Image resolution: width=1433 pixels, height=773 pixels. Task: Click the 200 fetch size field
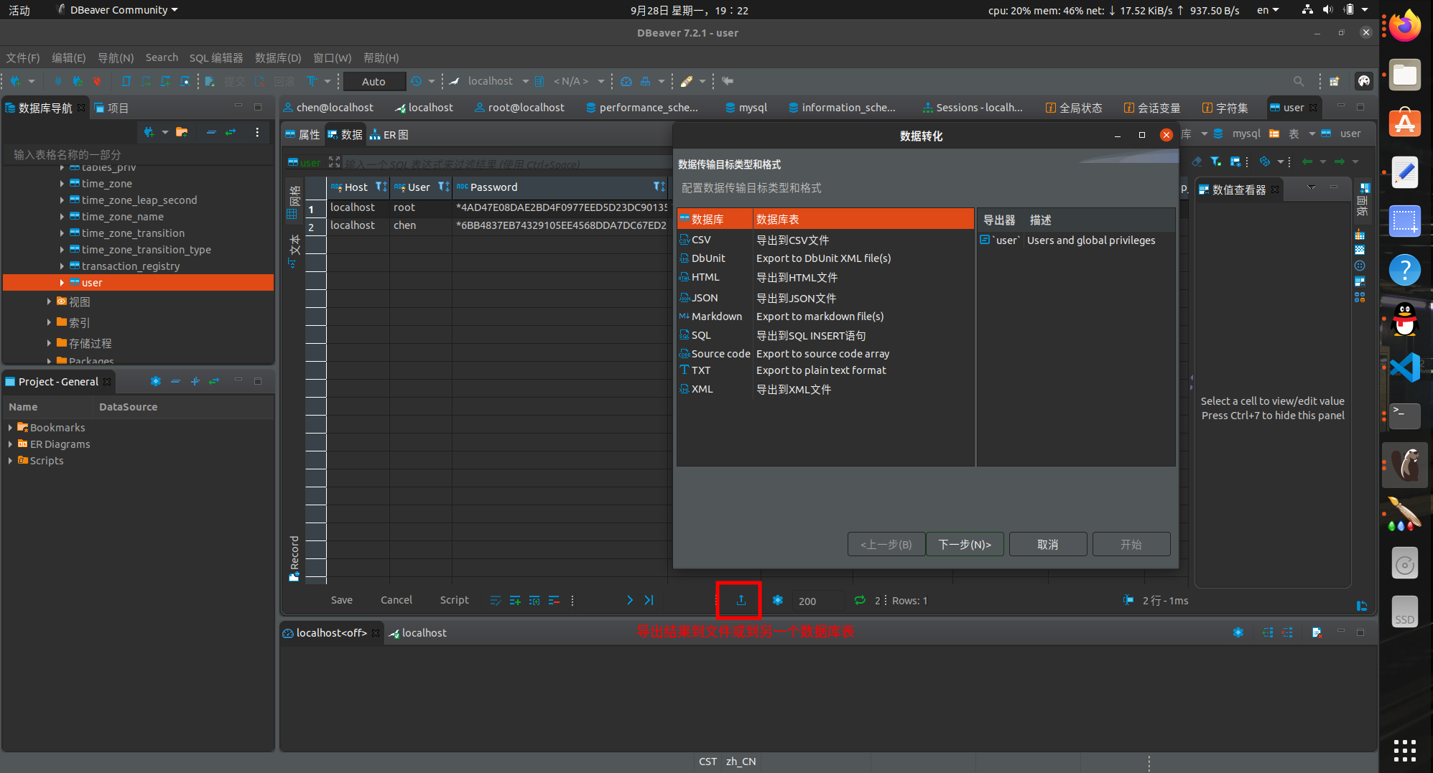click(817, 601)
